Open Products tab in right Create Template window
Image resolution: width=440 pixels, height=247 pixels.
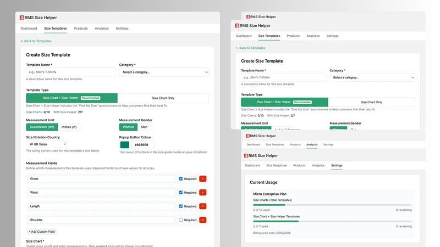point(293,36)
